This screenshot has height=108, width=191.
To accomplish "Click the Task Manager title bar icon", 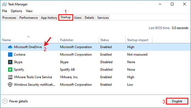I will coord(5,4).
